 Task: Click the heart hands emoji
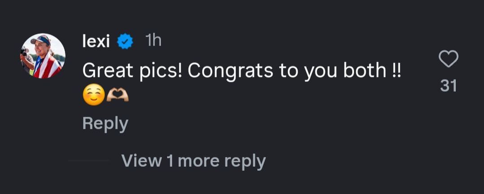point(118,95)
